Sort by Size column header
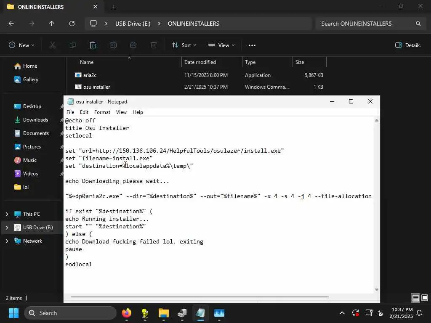The width and height of the screenshot is (431, 323). click(300, 62)
